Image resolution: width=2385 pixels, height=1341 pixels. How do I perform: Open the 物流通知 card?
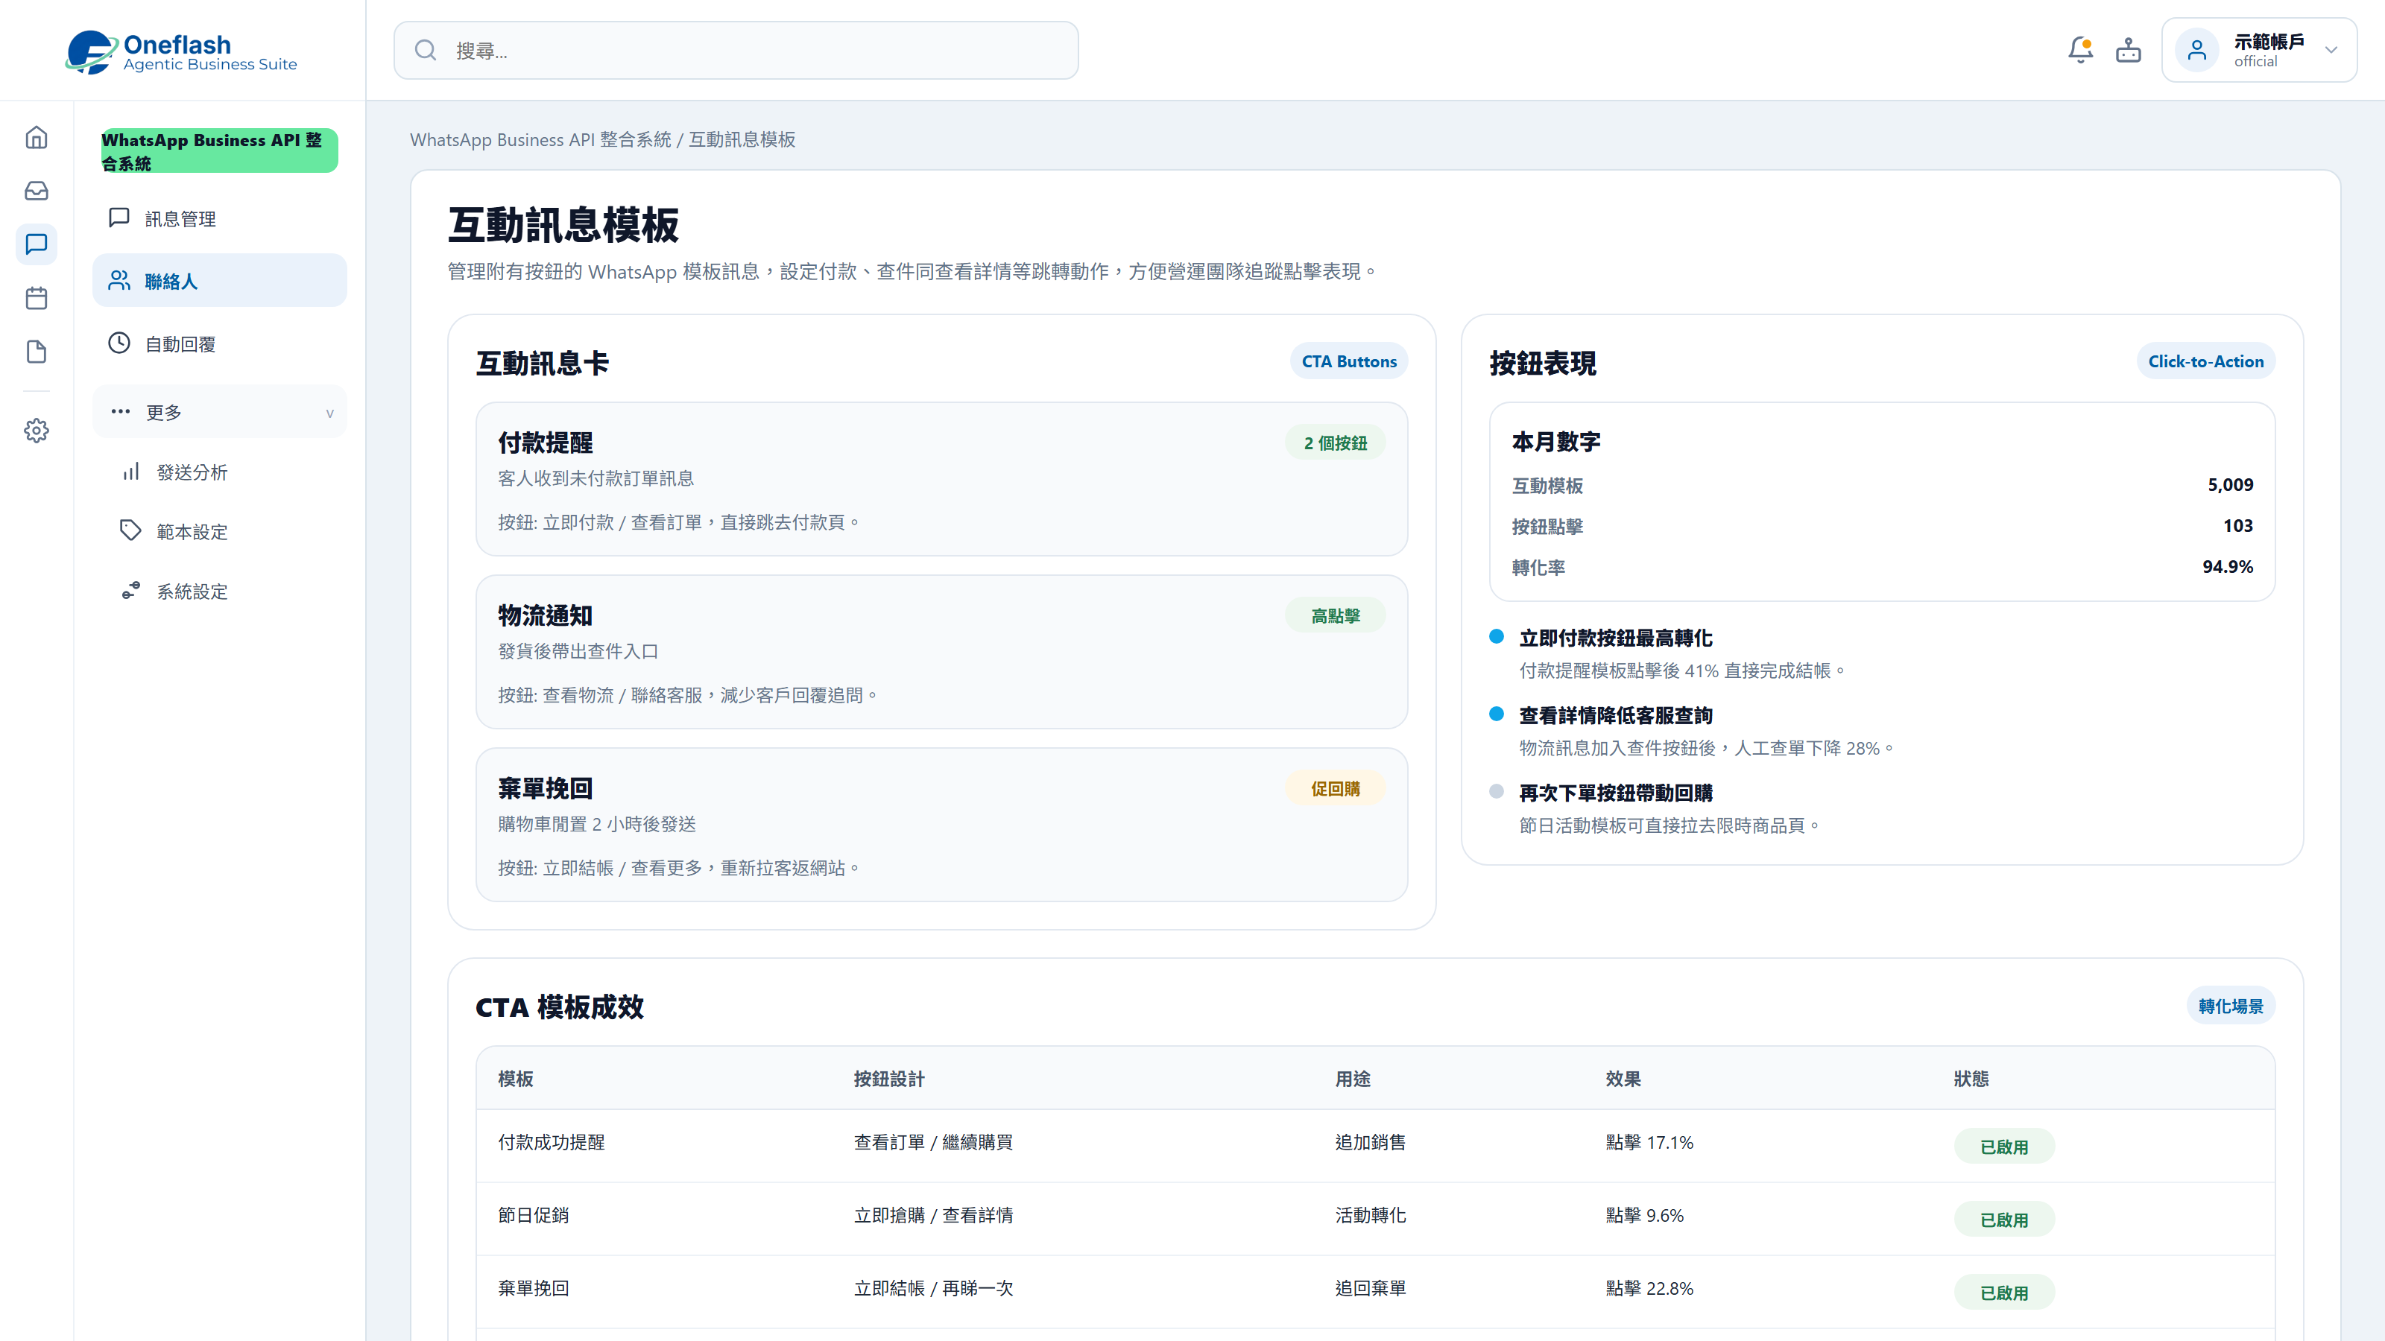(941, 653)
